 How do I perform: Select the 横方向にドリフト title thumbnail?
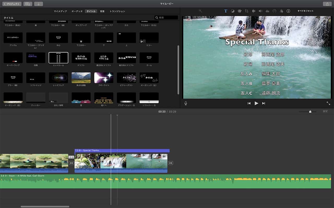tap(104, 58)
